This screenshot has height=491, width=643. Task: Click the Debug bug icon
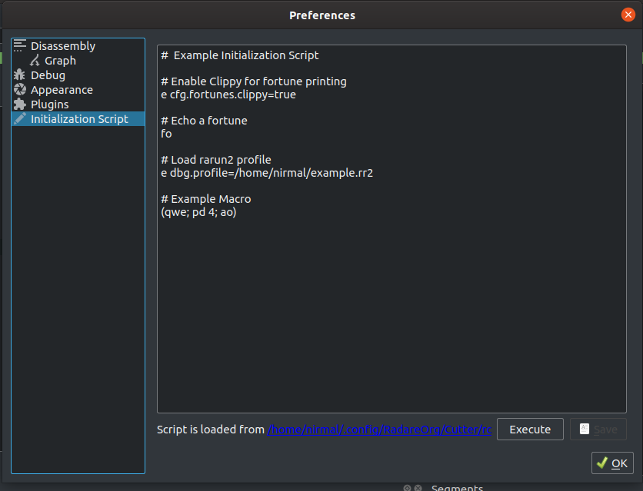click(19, 75)
